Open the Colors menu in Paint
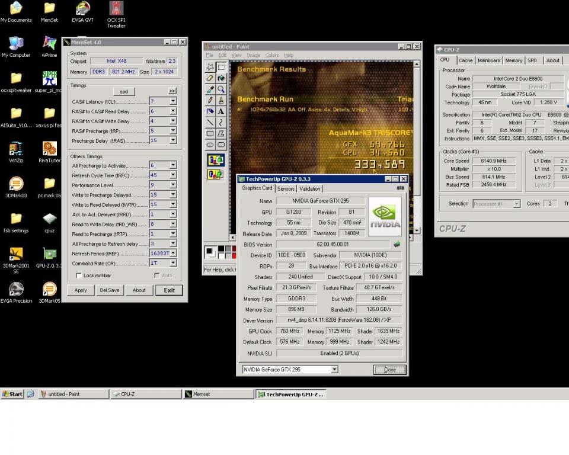569x455 pixels. [272, 55]
